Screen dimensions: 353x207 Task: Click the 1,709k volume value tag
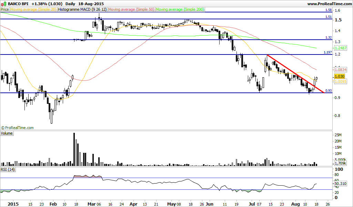coord(340,163)
